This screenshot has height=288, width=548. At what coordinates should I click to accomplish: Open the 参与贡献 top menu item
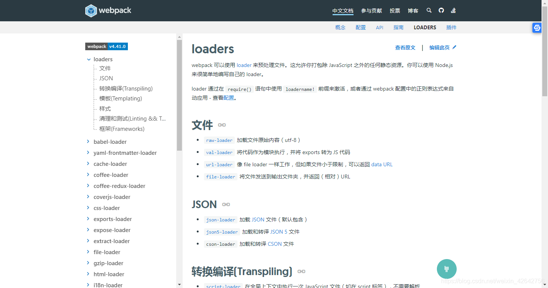point(371,11)
